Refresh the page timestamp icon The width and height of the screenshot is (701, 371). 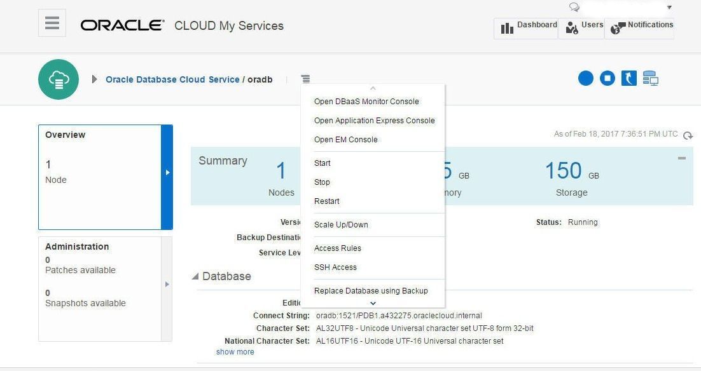pyautogui.click(x=688, y=135)
